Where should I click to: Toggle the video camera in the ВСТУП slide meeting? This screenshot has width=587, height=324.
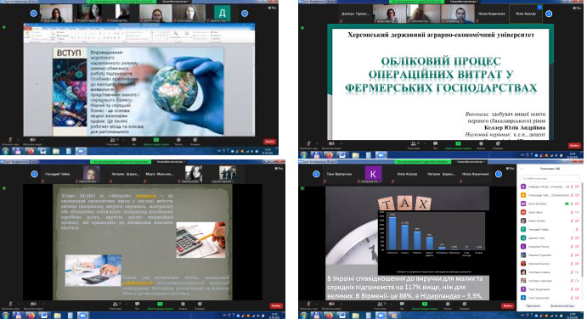coord(32,140)
